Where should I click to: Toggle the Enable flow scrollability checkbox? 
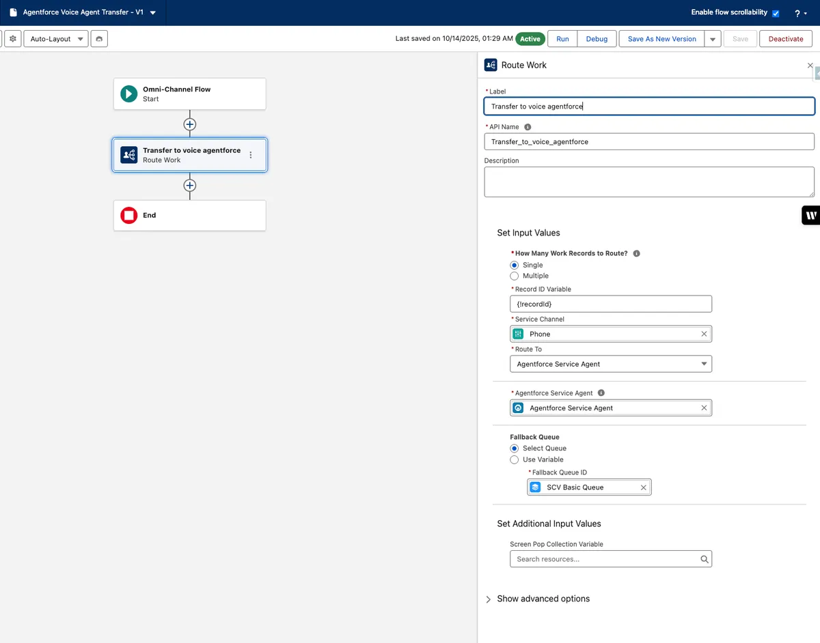point(776,13)
